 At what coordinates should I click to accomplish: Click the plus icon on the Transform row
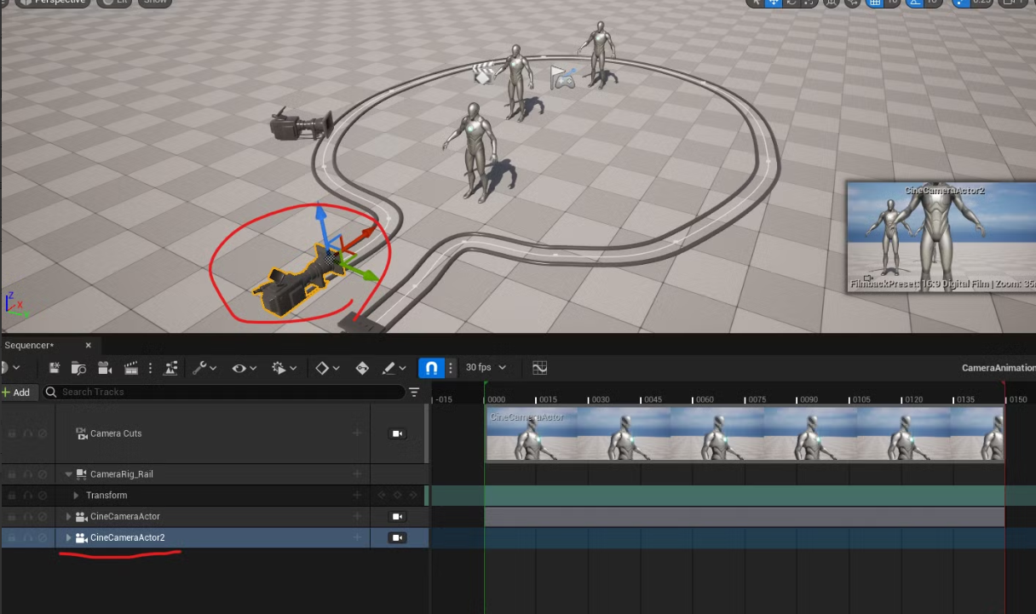(357, 496)
